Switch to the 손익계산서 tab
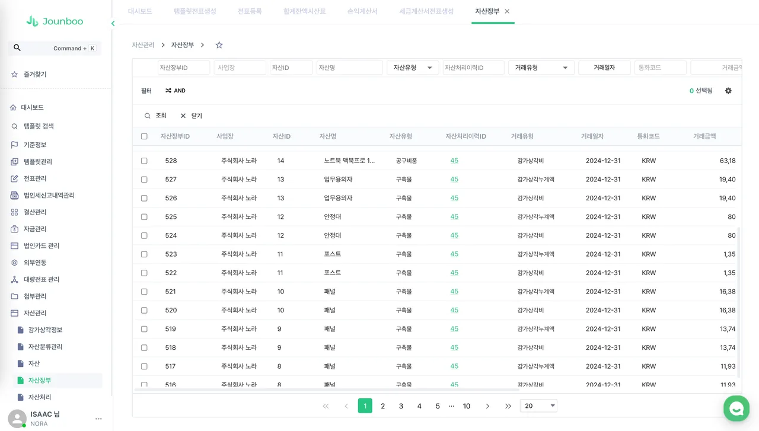The width and height of the screenshot is (759, 431). pos(362,11)
